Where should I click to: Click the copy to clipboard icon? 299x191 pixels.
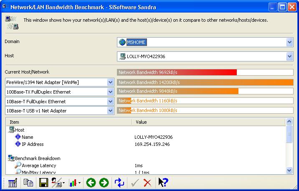(x=28, y=183)
